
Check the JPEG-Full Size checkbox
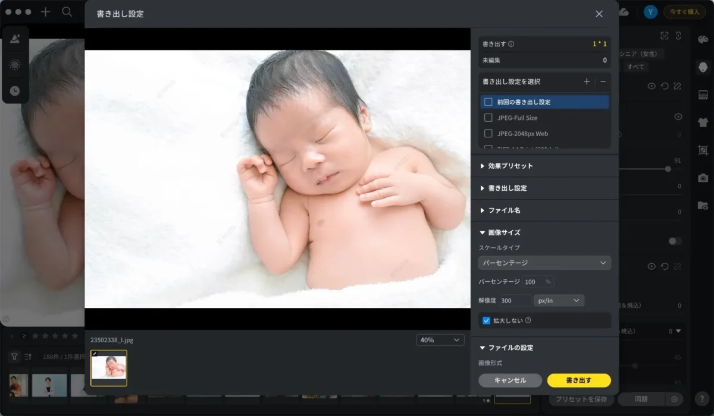point(488,118)
